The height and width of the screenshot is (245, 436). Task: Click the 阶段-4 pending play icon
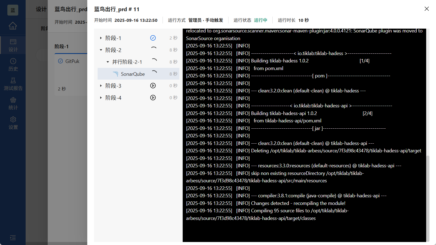(153, 98)
